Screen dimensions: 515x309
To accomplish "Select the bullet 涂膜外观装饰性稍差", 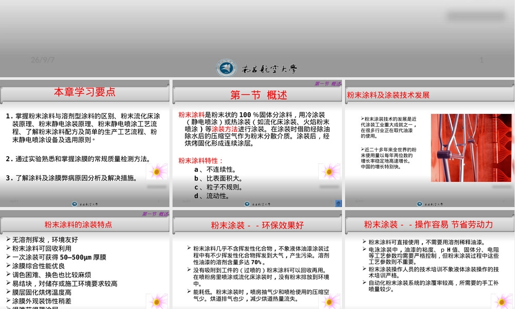I will [39, 301].
